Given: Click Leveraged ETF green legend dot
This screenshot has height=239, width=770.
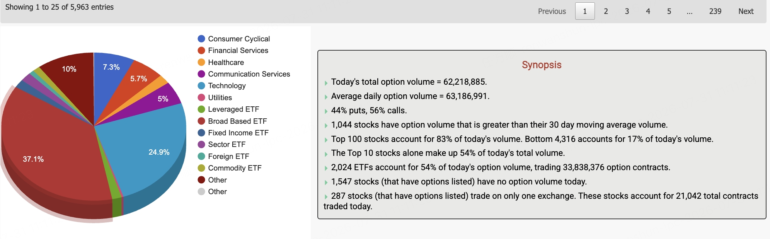Looking at the screenshot, I should [201, 109].
